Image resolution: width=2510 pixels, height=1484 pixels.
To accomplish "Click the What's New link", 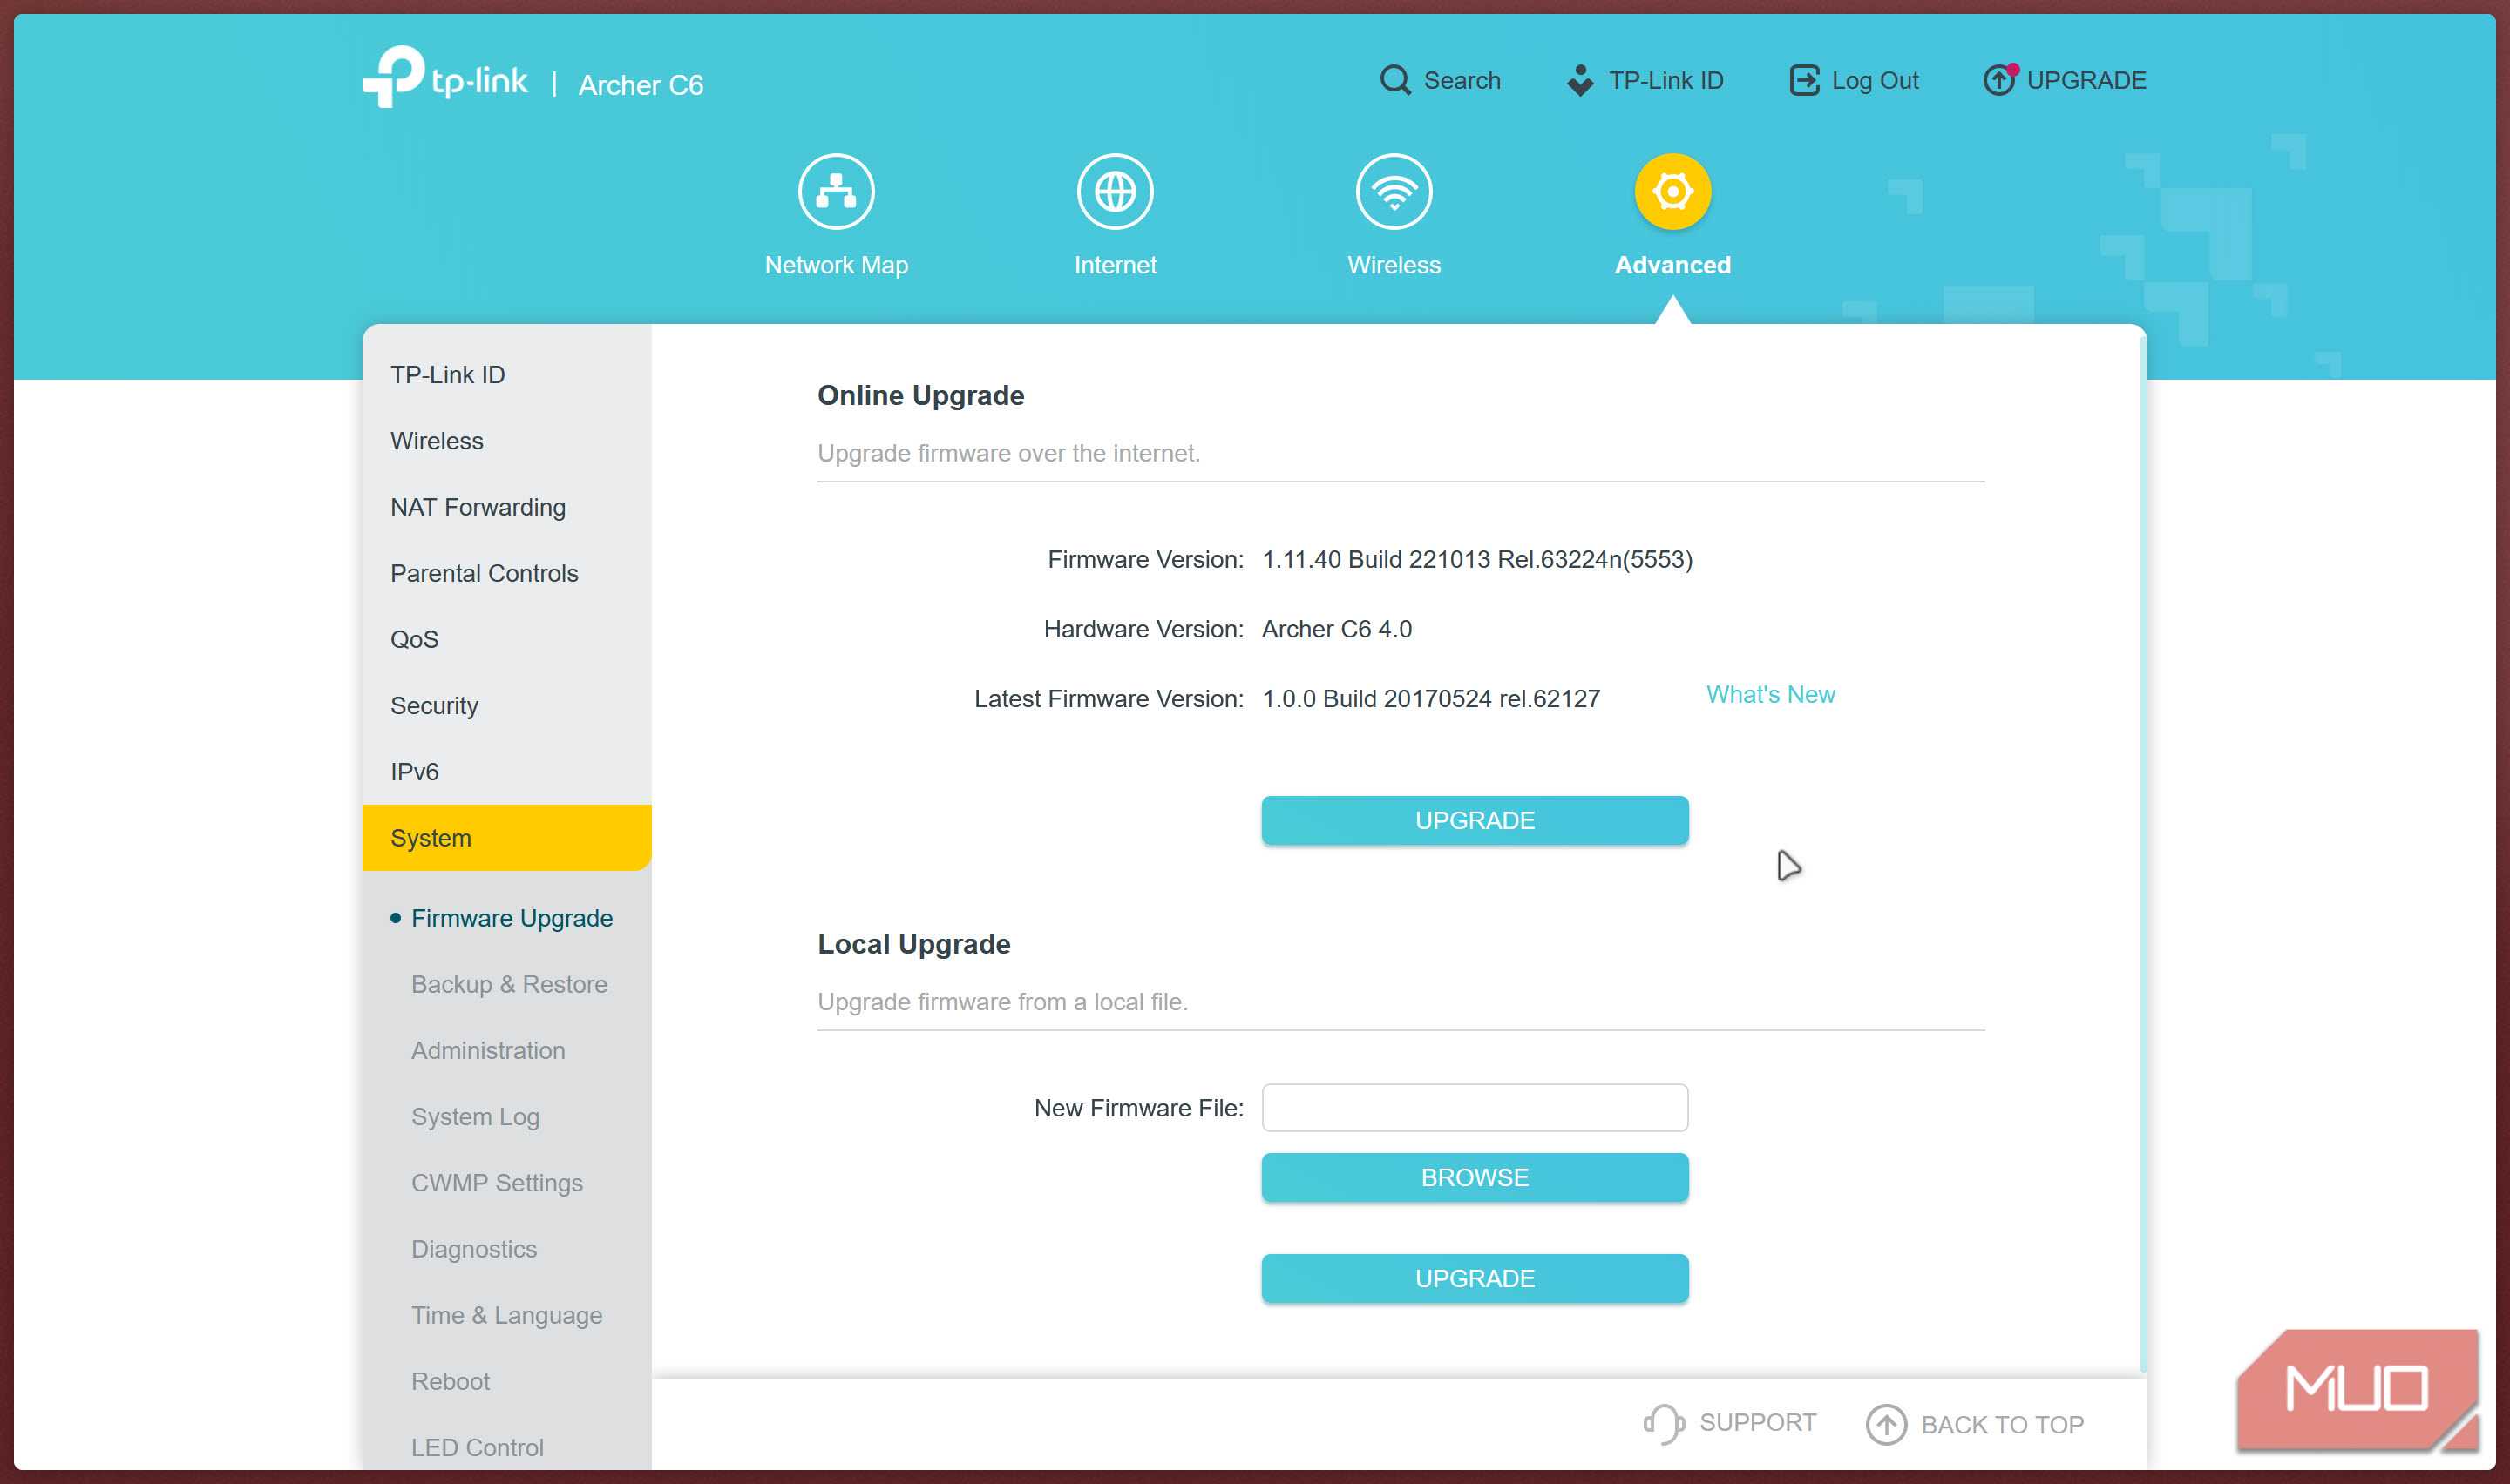I will [1770, 694].
